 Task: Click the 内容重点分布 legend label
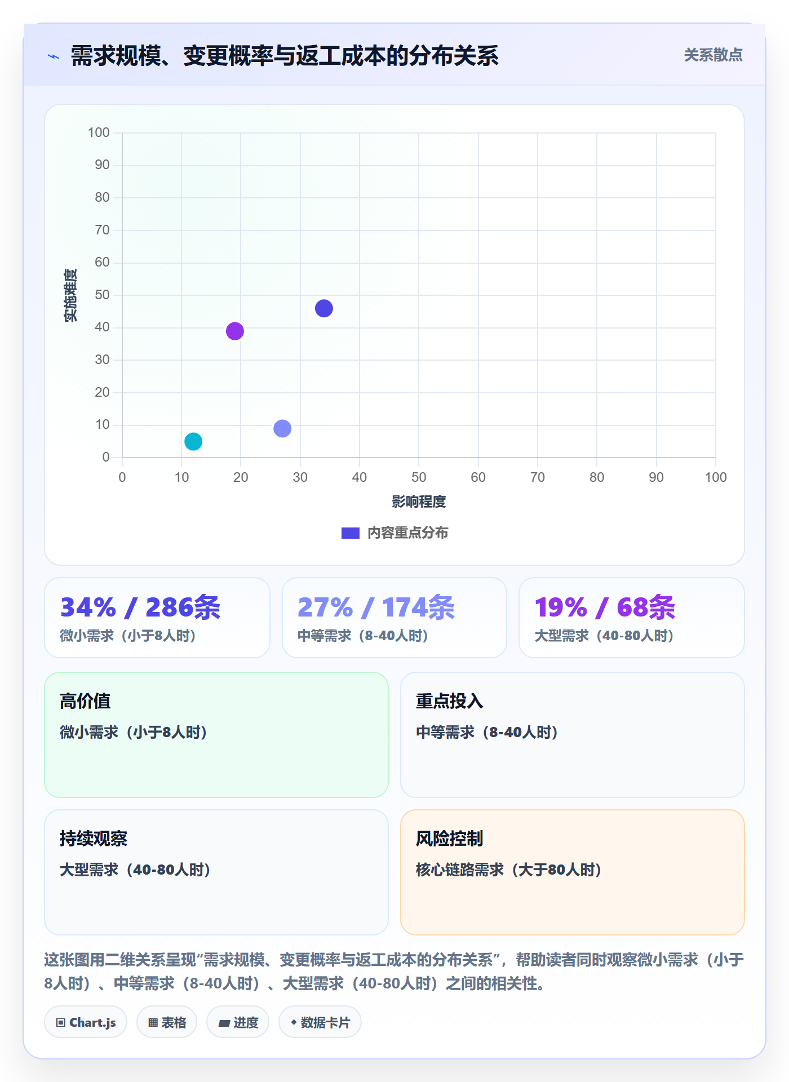click(407, 533)
